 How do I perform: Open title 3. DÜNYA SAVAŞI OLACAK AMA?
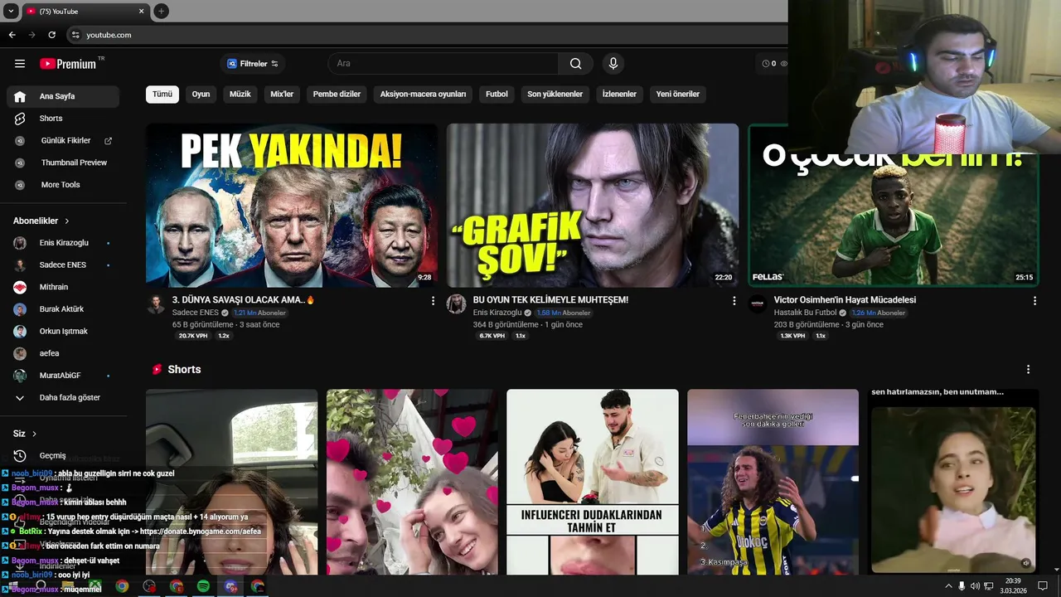243,300
